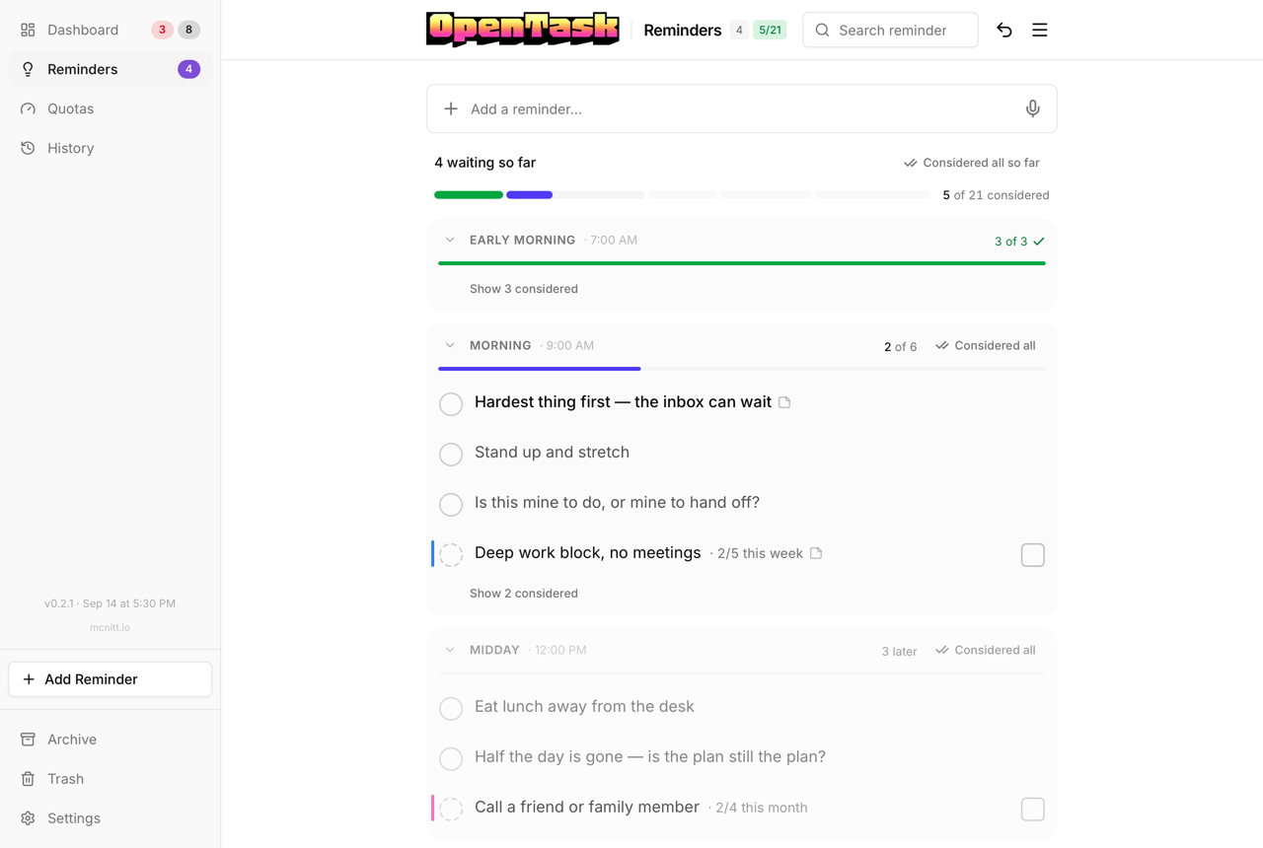
Task: Tick the checkbox for Call a friend
Action: (x=1033, y=809)
